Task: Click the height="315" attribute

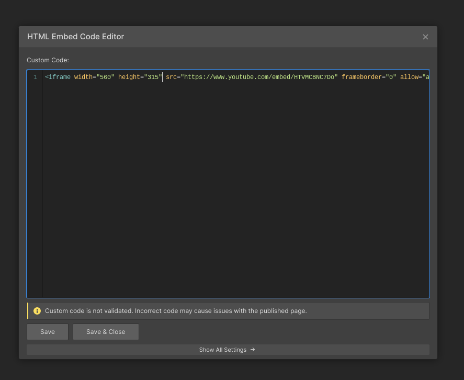Action: coord(140,77)
